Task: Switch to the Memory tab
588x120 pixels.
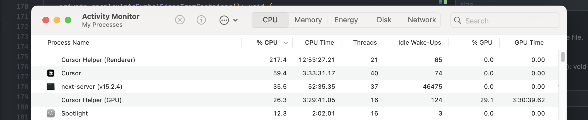Action: pos(308,20)
